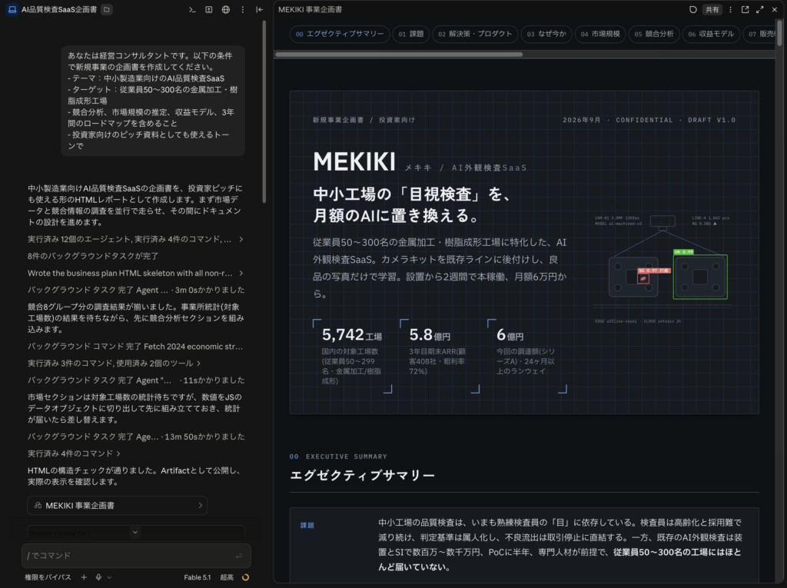Viewport: 787px width, 588px height.
Task: Click the orange usage ring indicator
Action: click(245, 577)
